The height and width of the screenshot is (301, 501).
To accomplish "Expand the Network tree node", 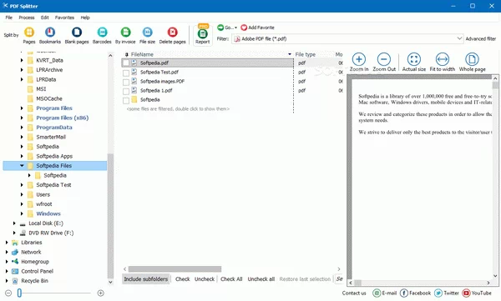I will (7, 252).
